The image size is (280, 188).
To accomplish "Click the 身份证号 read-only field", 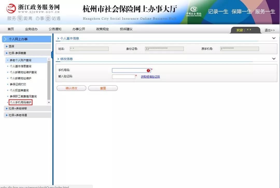I will [164, 49].
